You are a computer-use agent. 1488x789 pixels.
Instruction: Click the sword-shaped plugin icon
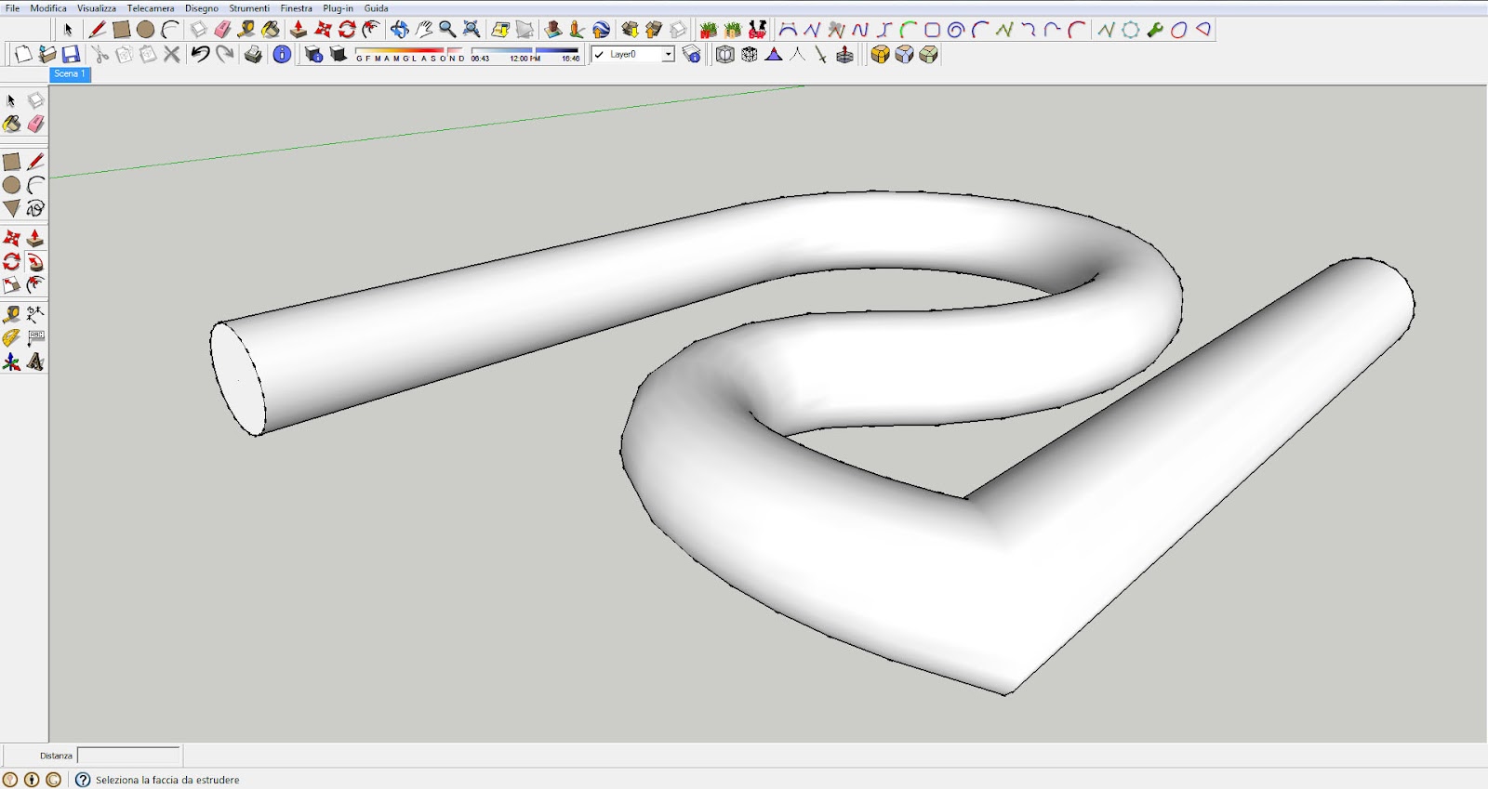click(820, 55)
